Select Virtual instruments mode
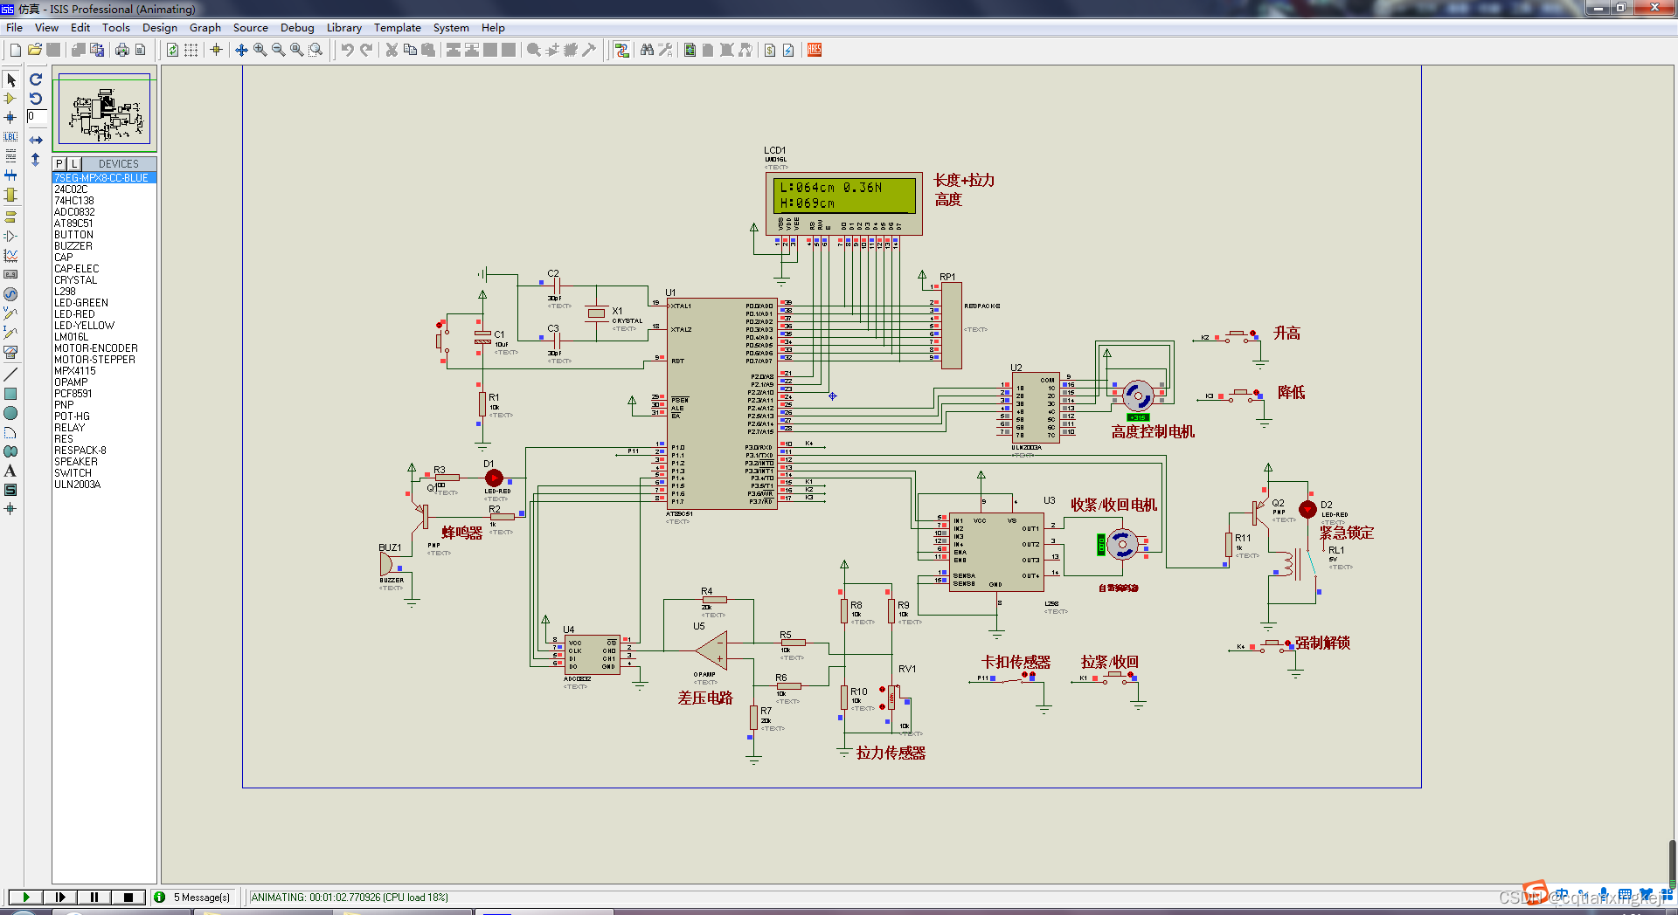 (10, 352)
